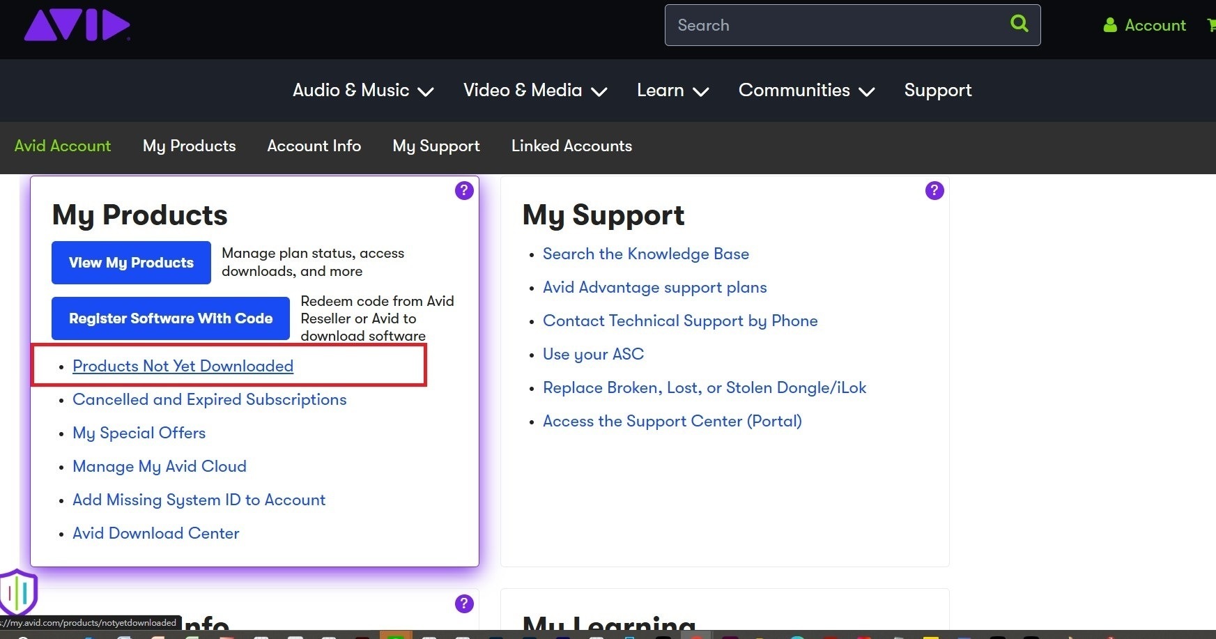Open help icon in My Support card

click(934, 190)
